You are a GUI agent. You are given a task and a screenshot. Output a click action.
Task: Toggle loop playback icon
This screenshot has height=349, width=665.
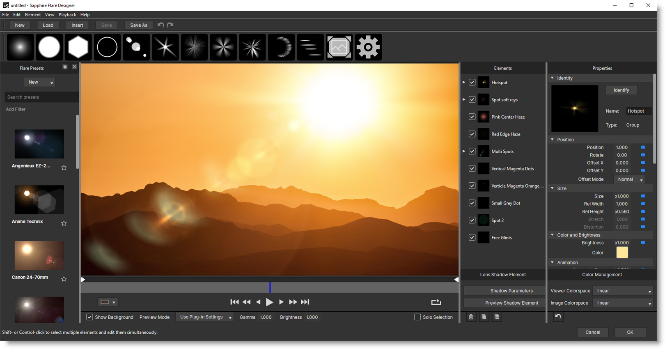(436, 302)
